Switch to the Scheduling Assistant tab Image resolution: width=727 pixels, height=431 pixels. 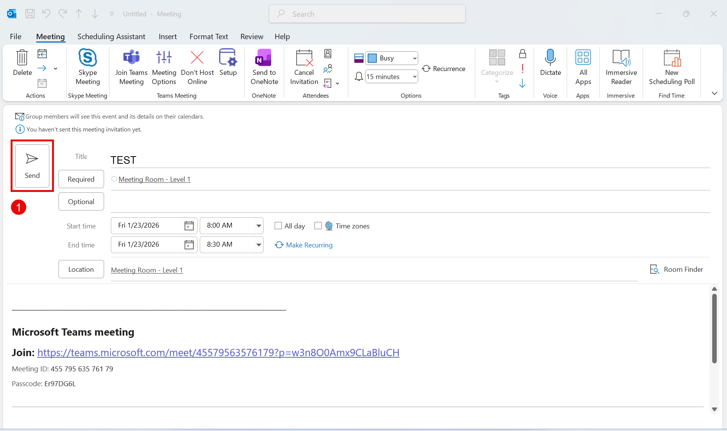tap(111, 36)
